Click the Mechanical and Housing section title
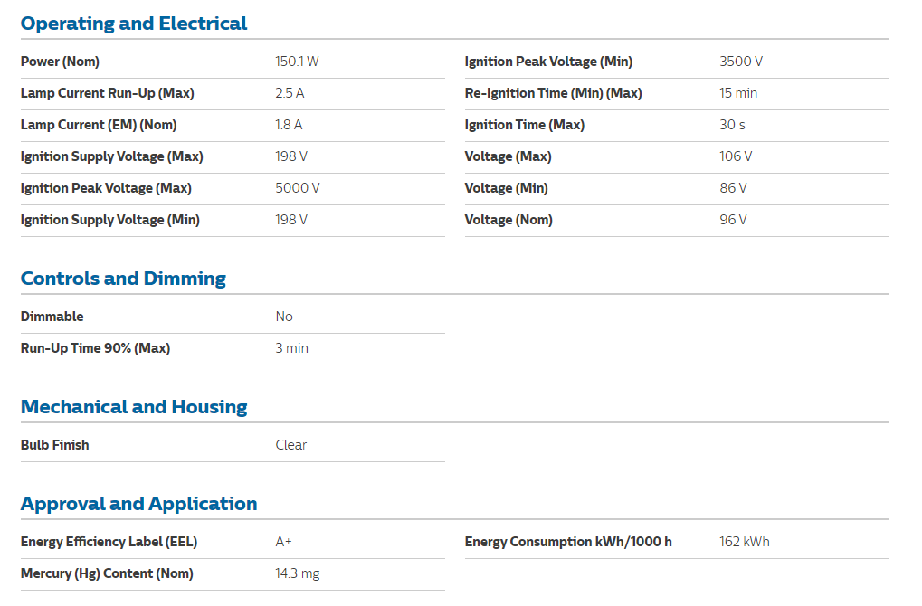922x606 pixels. 134,407
